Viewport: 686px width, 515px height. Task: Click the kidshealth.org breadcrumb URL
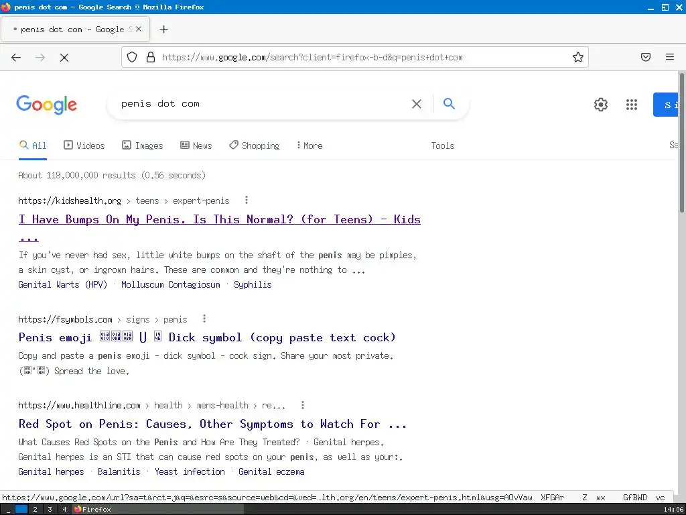tap(124, 201)
